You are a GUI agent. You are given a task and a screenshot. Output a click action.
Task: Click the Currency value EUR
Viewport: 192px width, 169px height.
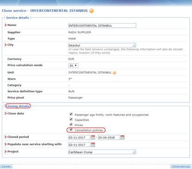pos(71,59)
